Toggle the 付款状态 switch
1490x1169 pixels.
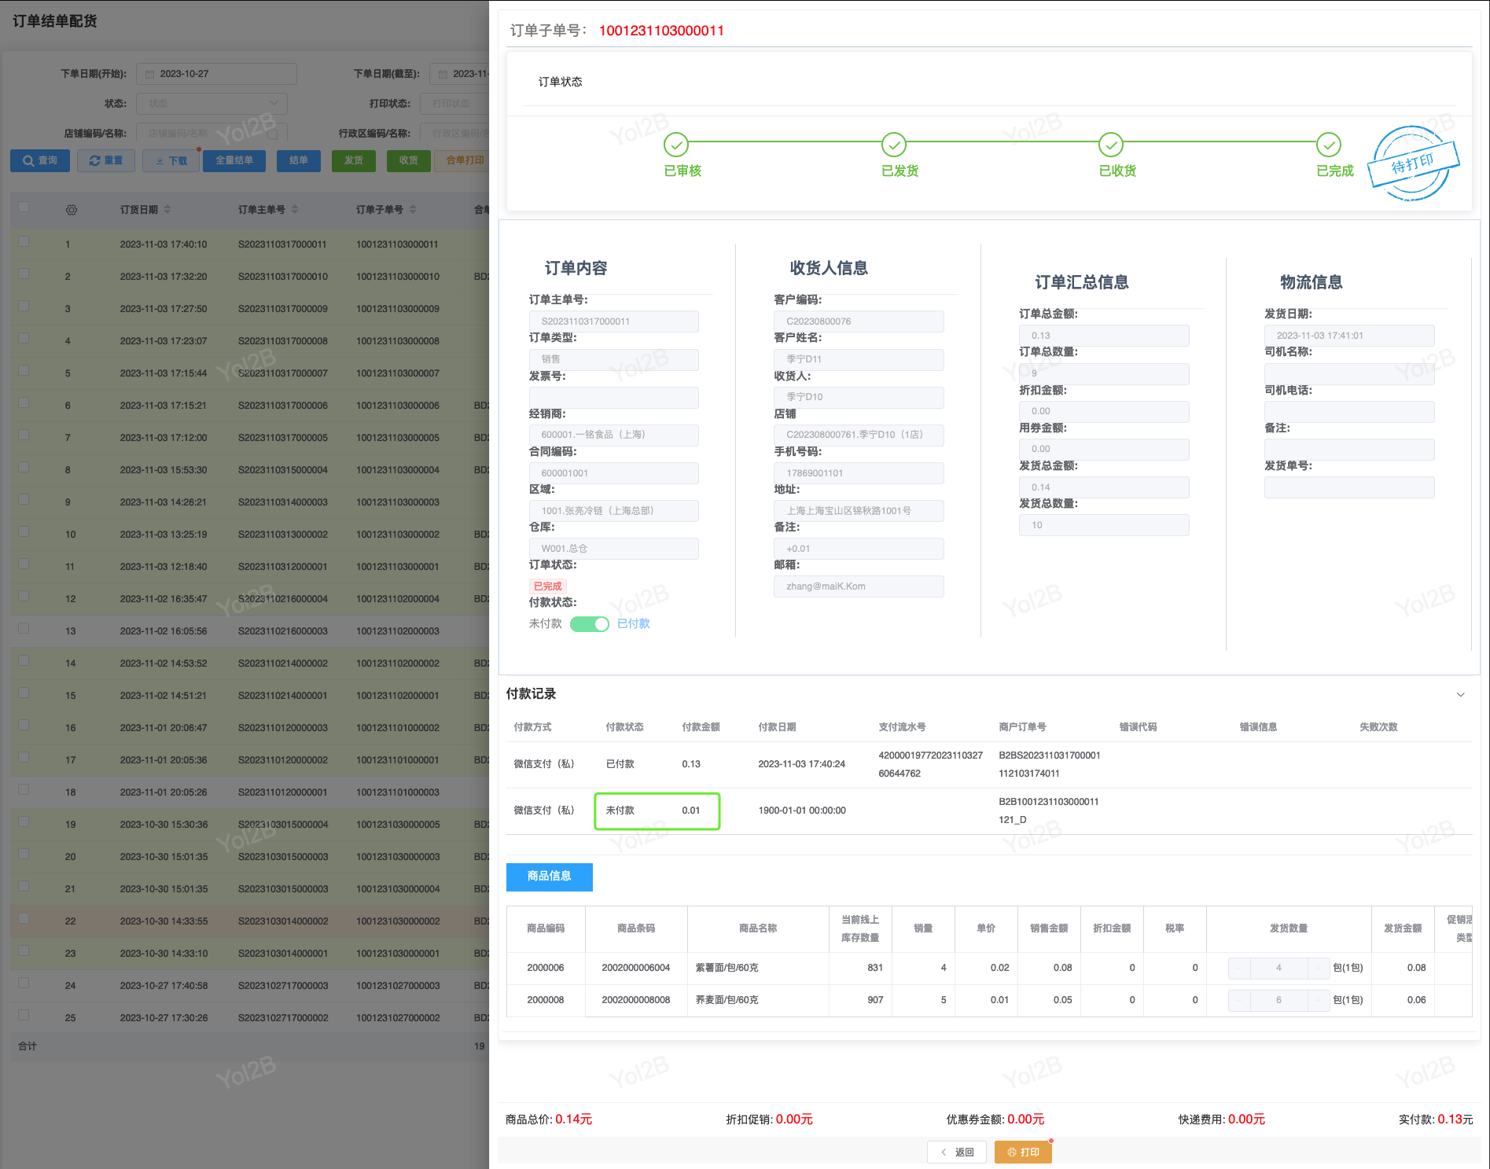coord(590,624)
